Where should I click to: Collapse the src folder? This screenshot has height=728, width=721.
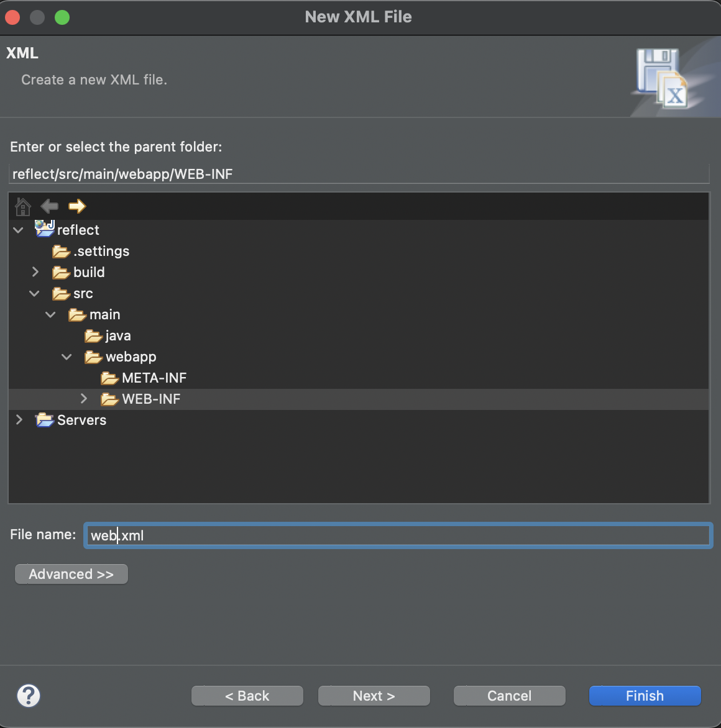pos(34,293)
